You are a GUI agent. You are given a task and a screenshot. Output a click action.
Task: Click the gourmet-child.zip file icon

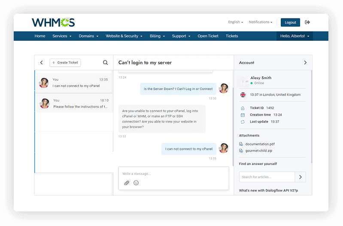pos(241,151)
